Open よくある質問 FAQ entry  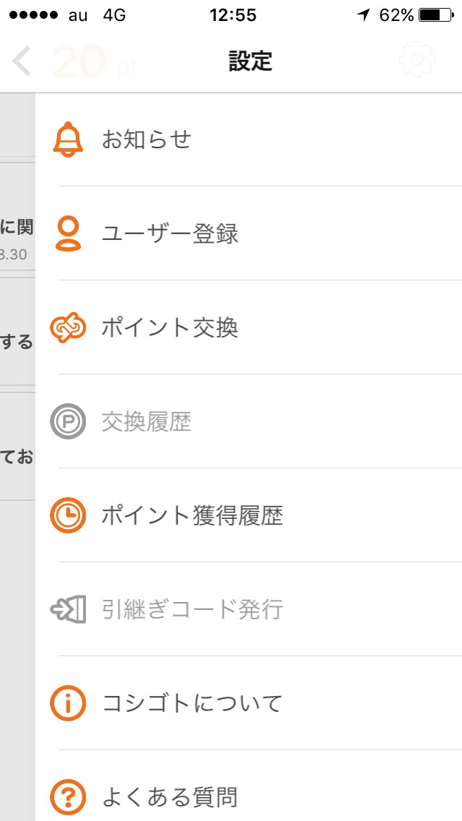(170, 797)
